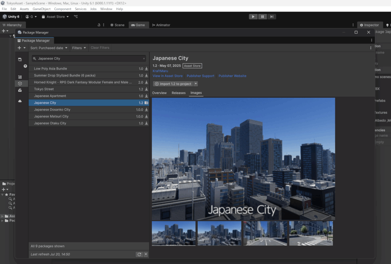Open the Asset Store dropdown

[x=55, y=17]
